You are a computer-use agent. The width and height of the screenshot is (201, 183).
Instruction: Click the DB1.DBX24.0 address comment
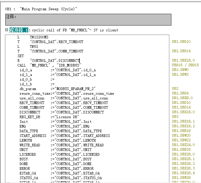point(183,145)
